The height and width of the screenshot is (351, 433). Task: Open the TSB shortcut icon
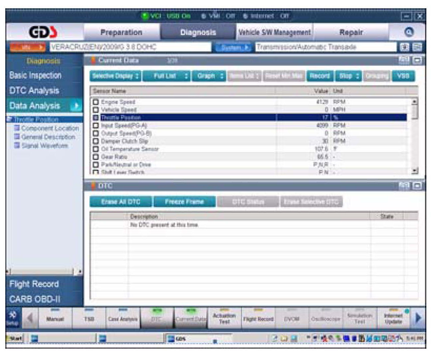point(89,319)
